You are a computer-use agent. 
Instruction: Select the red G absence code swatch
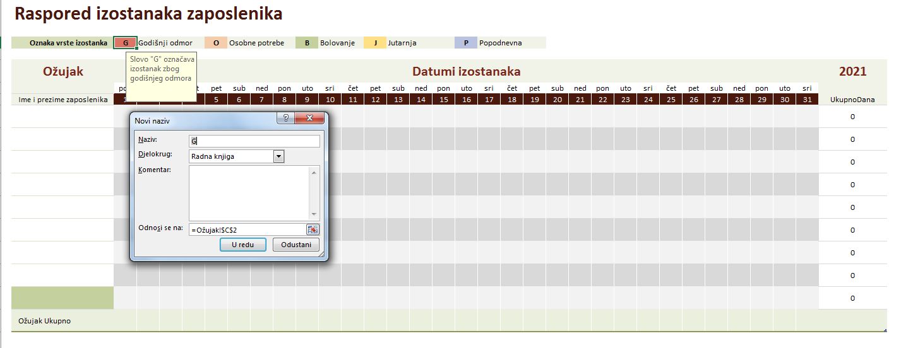[x=125, y=43]
